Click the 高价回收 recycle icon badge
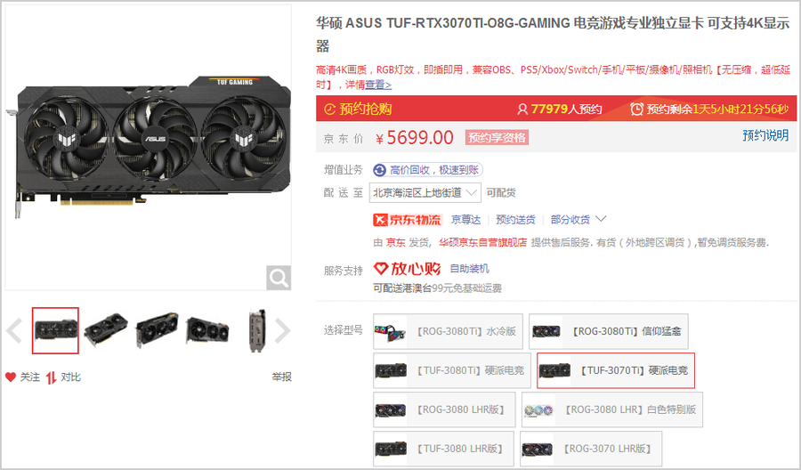Image resolution: width=801 pixels, height=470 pixels. [379, 170]
